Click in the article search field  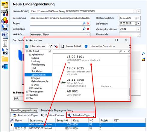point(86,51)
